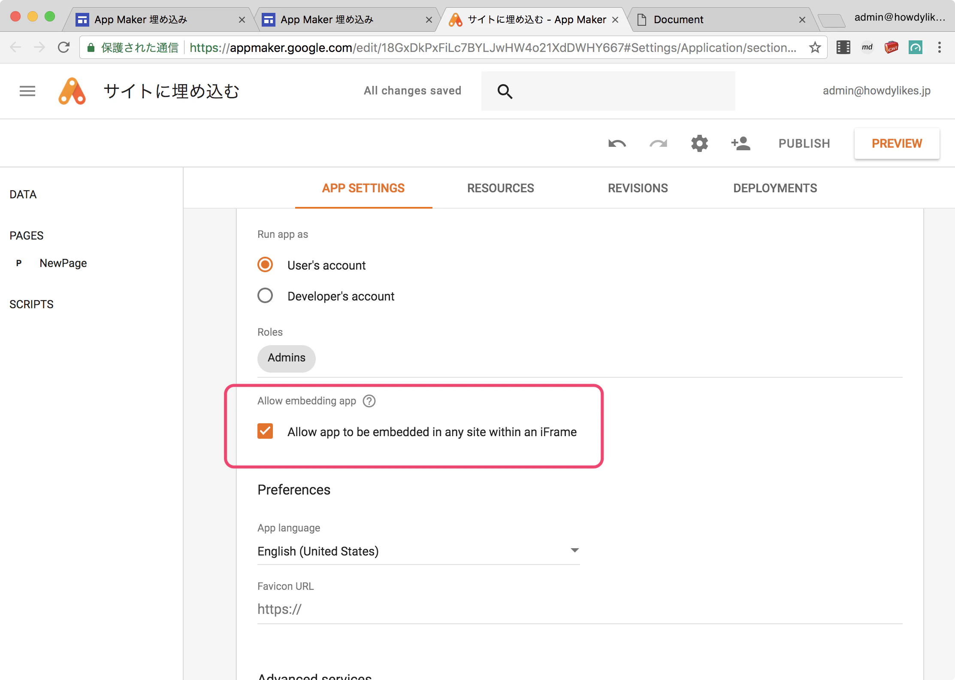Click inside the App Maker search box

tap(608, 91)
